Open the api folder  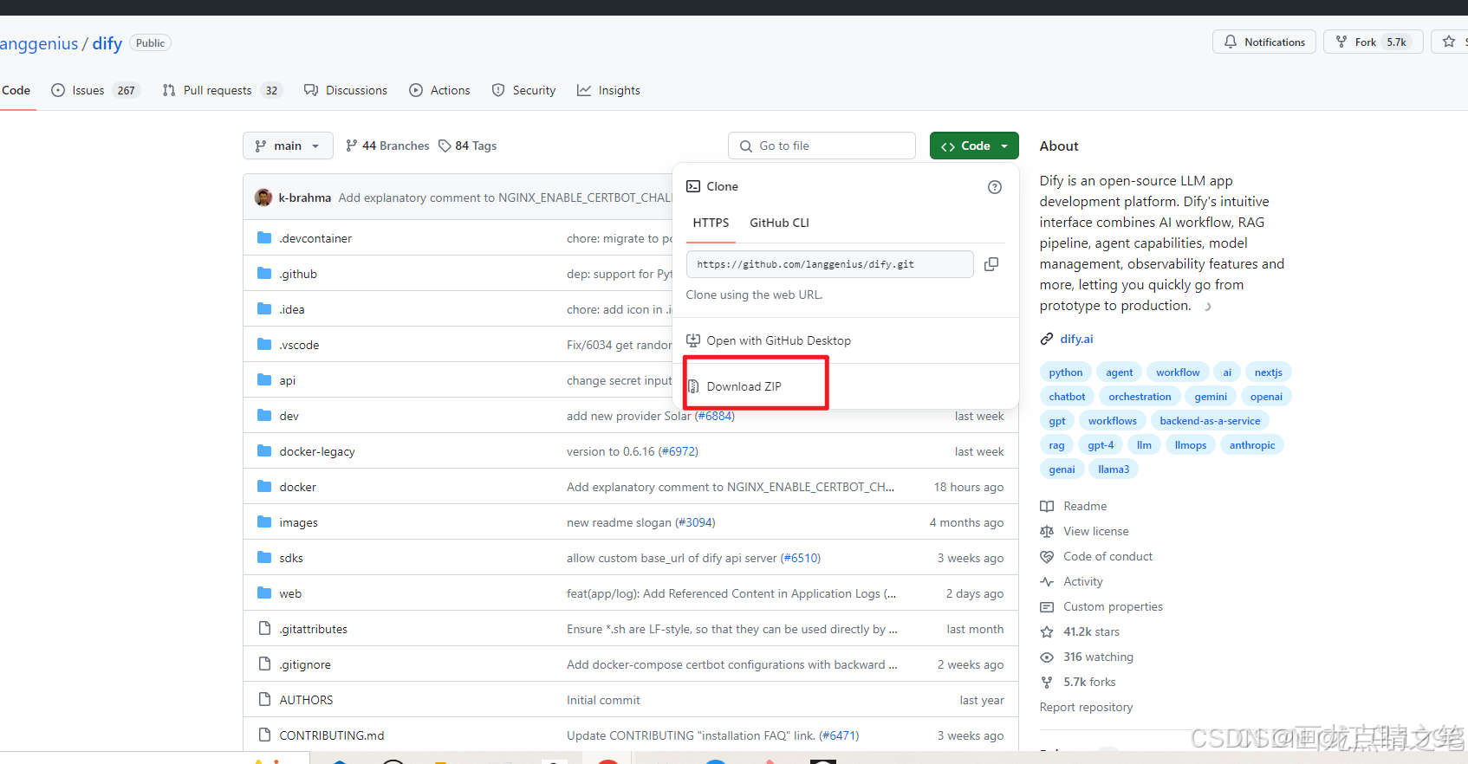[x=288, y=380]
